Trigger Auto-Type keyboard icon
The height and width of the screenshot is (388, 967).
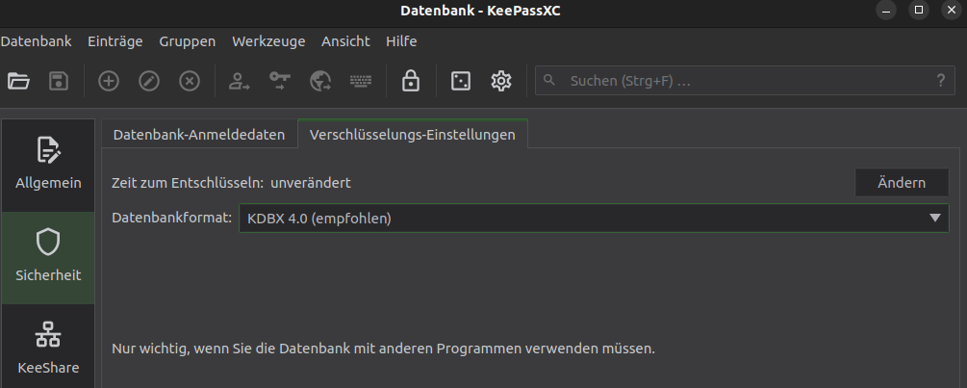361,81
